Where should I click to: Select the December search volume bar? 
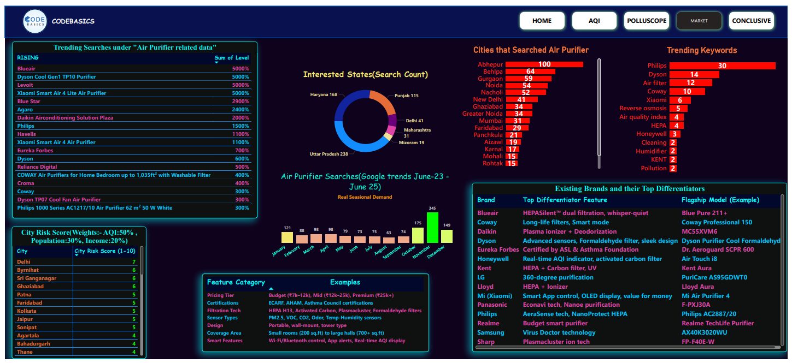[447, 236]
